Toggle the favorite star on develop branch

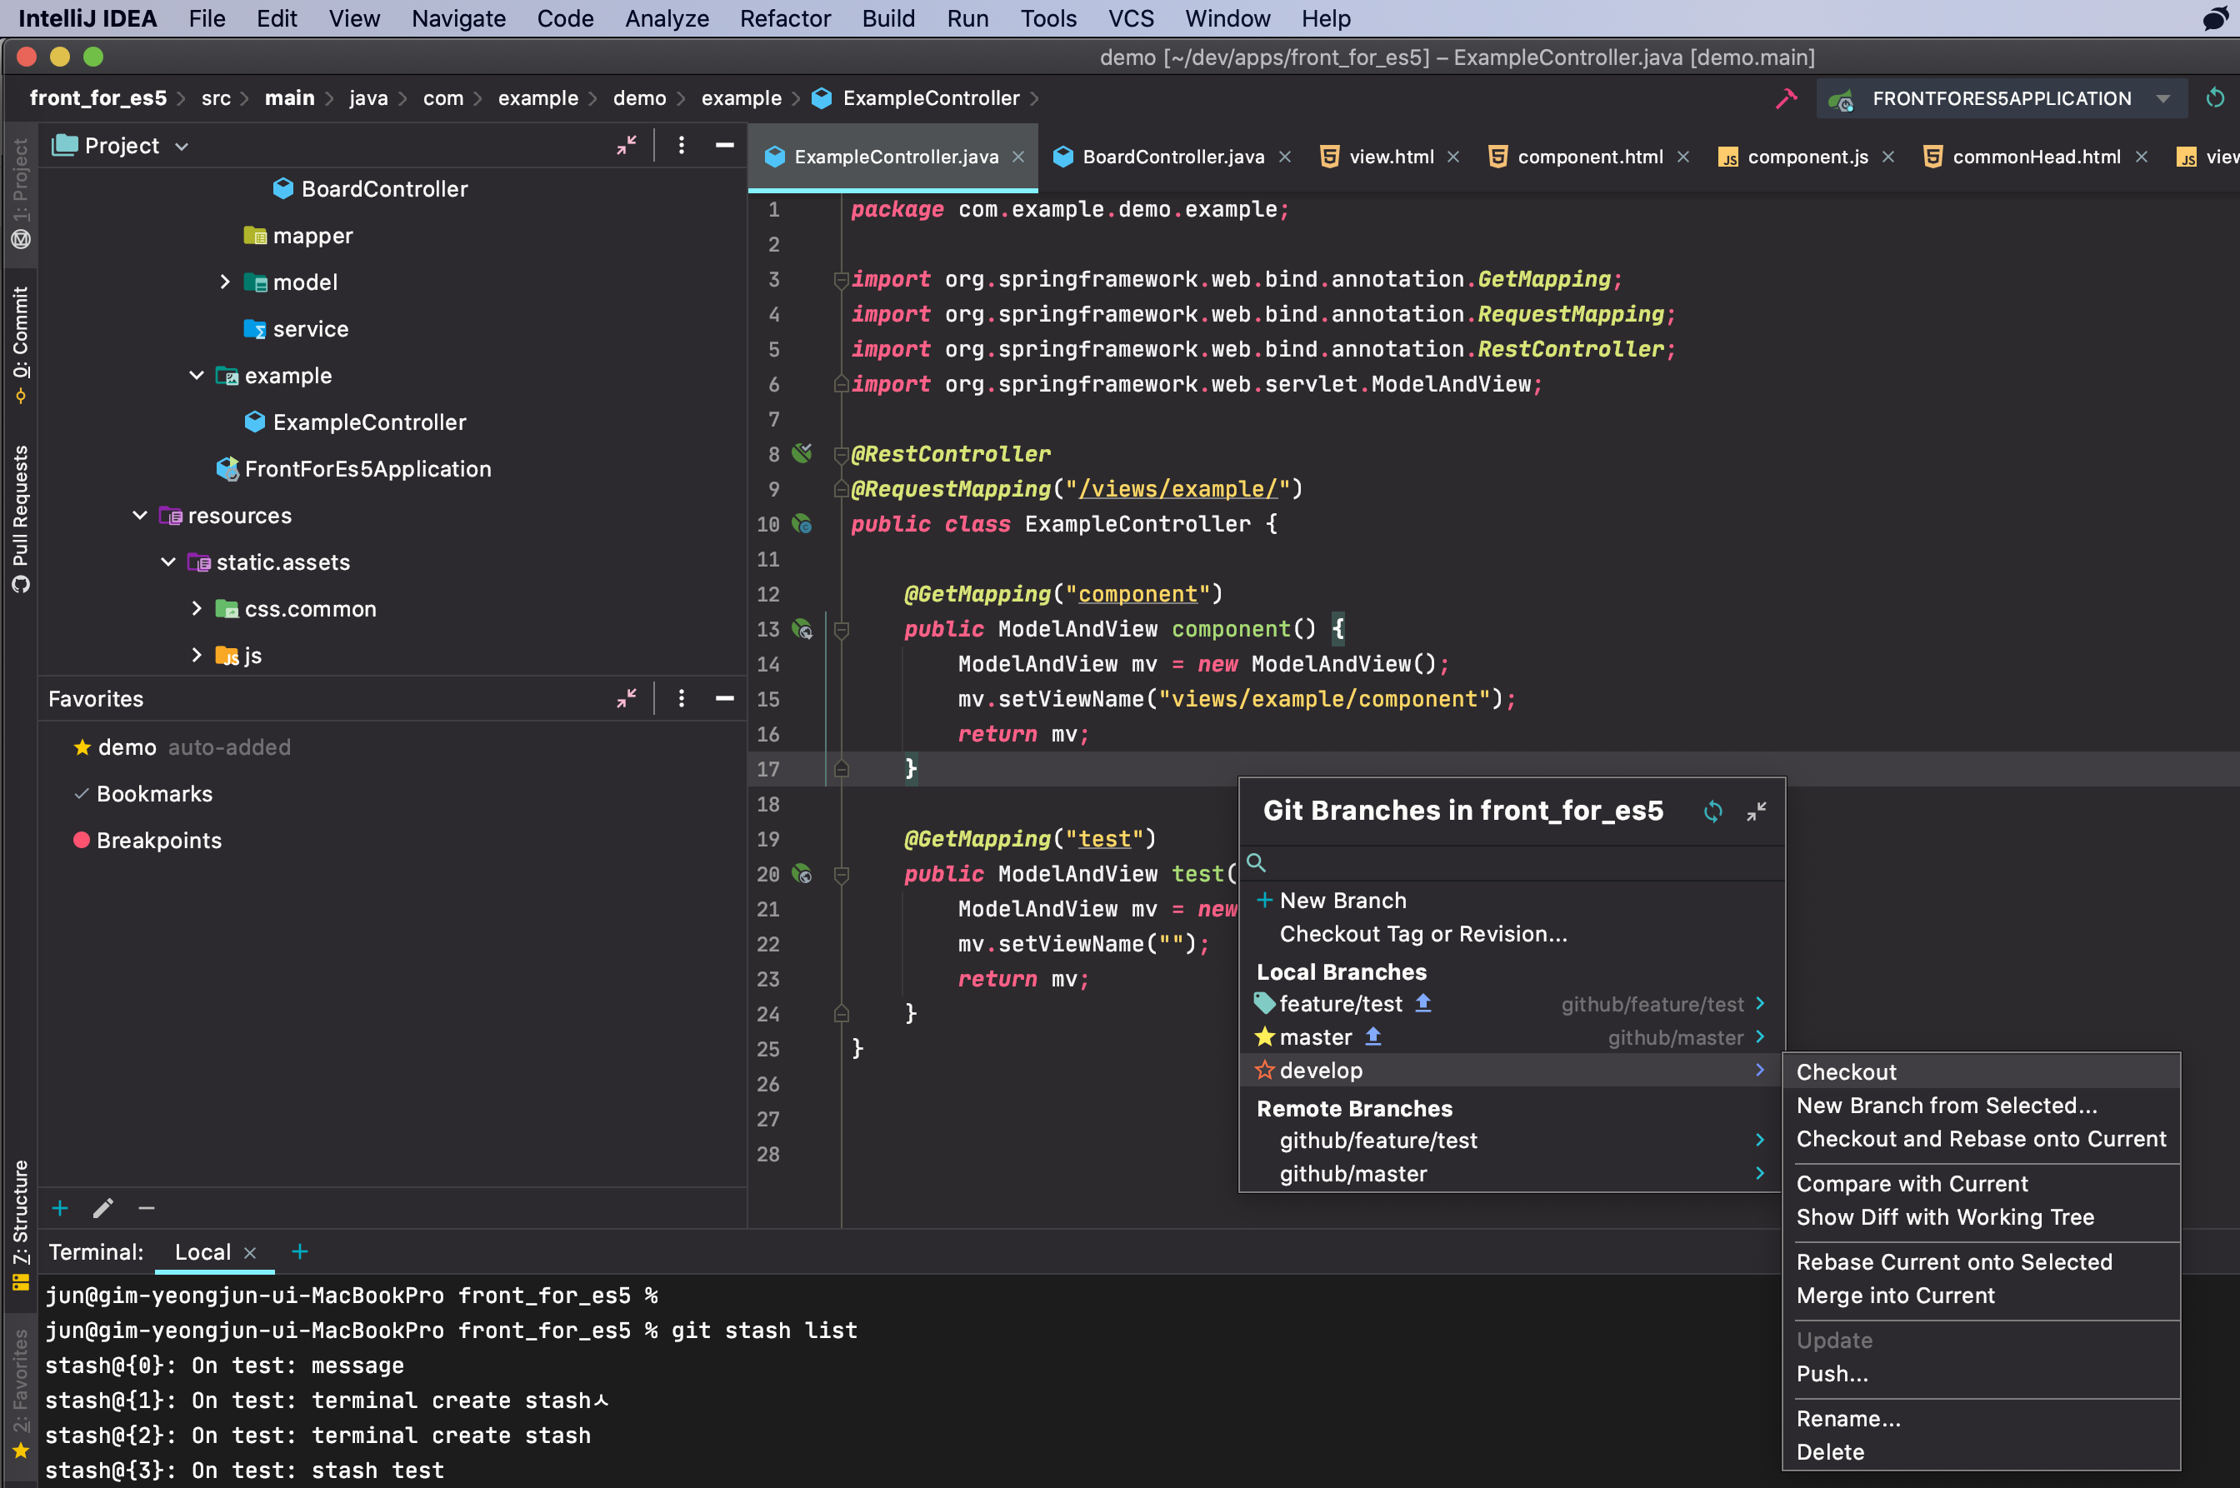[1264, 1070]
